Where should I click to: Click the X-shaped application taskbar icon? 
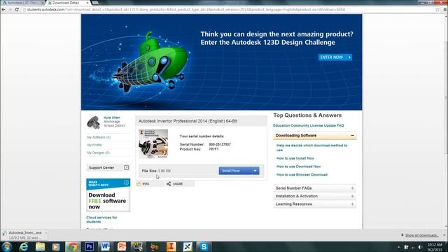coord(188,246)
